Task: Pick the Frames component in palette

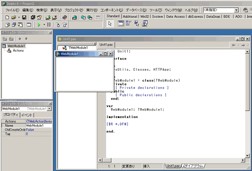Action: (x=121, y=24)
